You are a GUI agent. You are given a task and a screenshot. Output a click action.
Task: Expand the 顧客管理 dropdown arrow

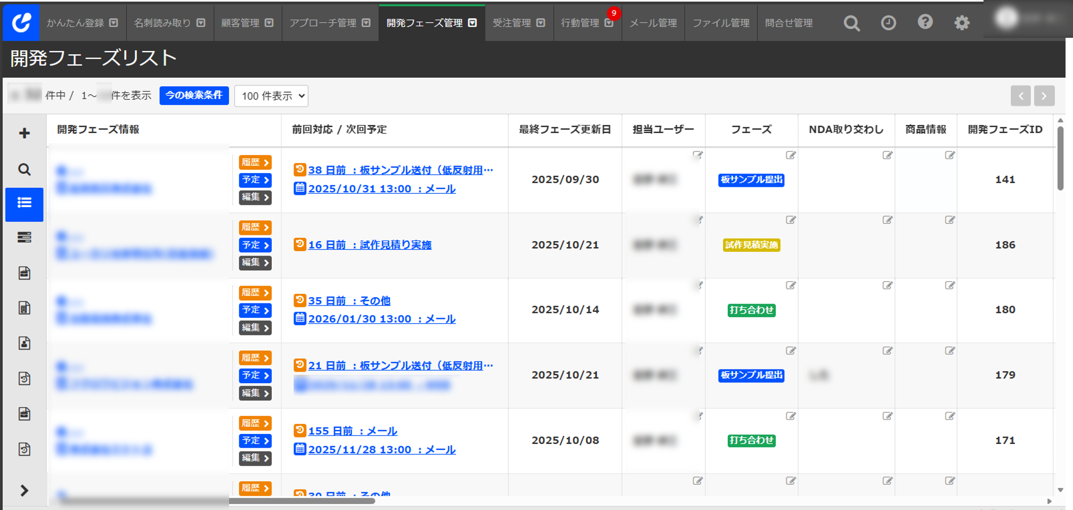tap(269, 23)
